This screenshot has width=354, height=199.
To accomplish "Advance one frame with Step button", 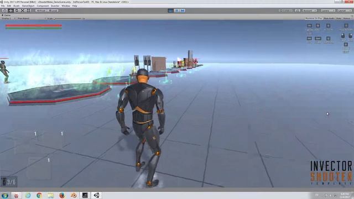I will coord(183,11).
